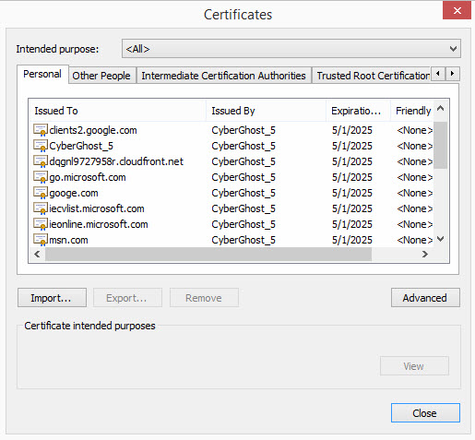Screen dimensions: 475x440
Task: Click the list's scroll down arrow
Action: 441,239
